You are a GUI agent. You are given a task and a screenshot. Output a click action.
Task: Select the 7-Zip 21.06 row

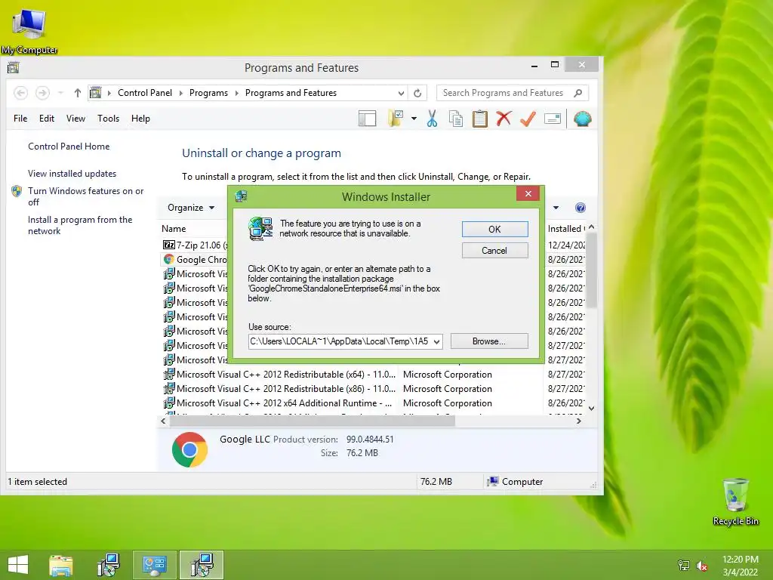point(374,245)
